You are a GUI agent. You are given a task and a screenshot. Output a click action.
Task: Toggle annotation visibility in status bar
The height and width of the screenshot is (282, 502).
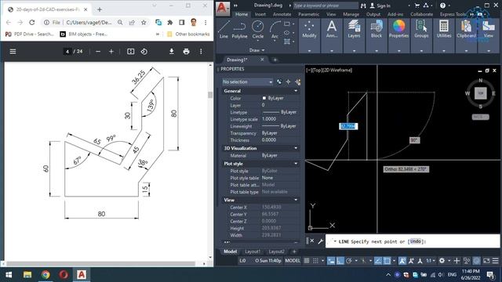[402, 261]
